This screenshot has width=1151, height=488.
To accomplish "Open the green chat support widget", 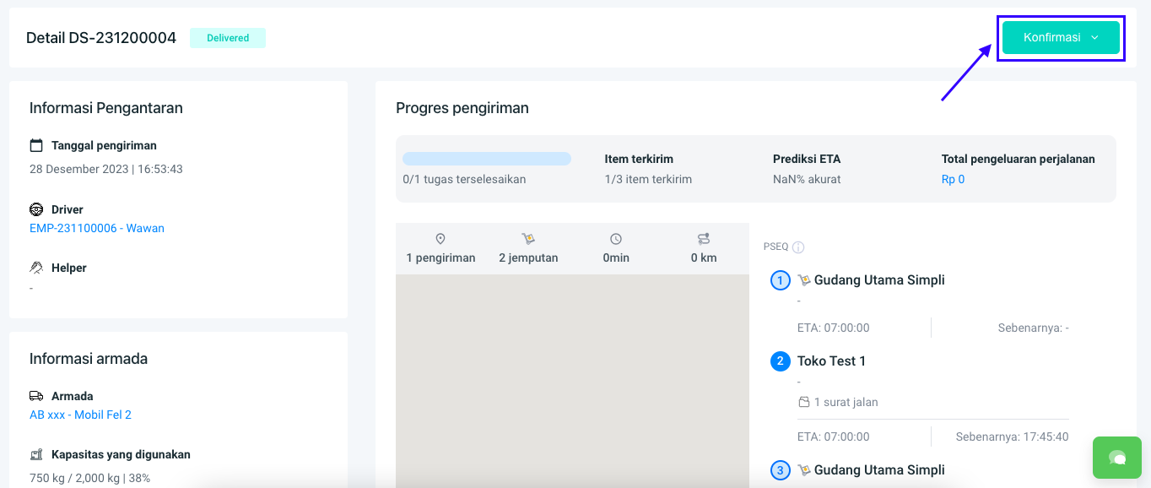I will coord(1117,458).
